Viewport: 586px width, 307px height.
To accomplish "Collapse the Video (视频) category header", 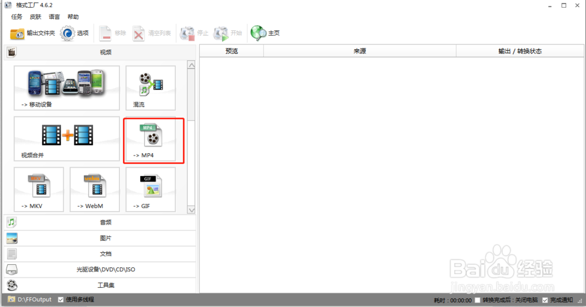I will pos(100,52).
